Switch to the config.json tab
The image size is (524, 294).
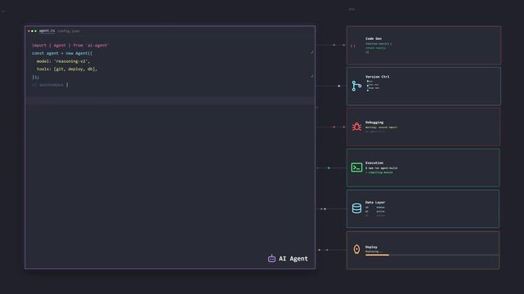coord(69,31)
